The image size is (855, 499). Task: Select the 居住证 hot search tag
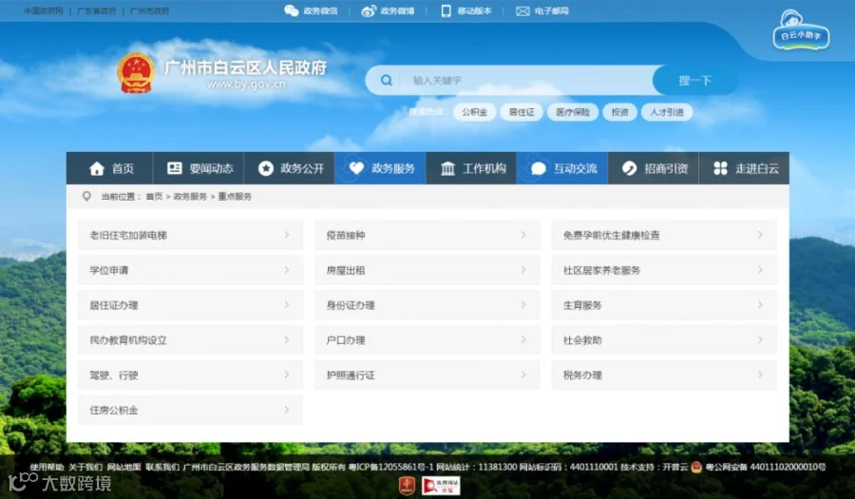(x=522, y=112)
